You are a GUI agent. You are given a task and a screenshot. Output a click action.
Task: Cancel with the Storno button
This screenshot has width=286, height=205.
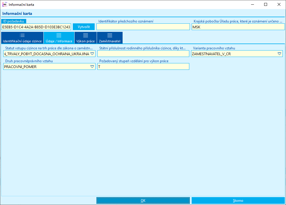click(x=238, y=201)
